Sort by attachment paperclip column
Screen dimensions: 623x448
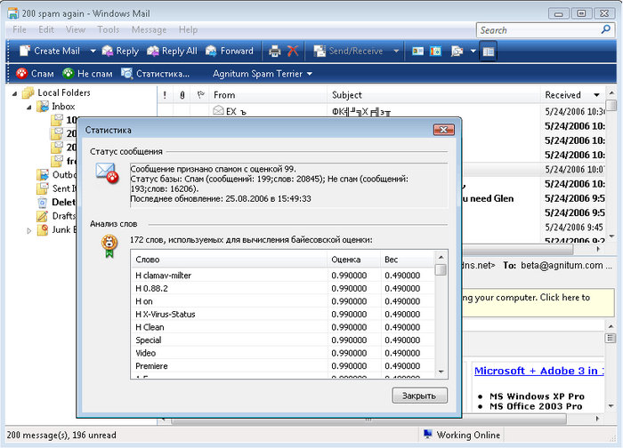point(182,95)
